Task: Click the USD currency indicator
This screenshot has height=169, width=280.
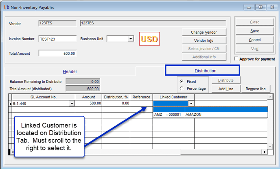Action: 149,39
